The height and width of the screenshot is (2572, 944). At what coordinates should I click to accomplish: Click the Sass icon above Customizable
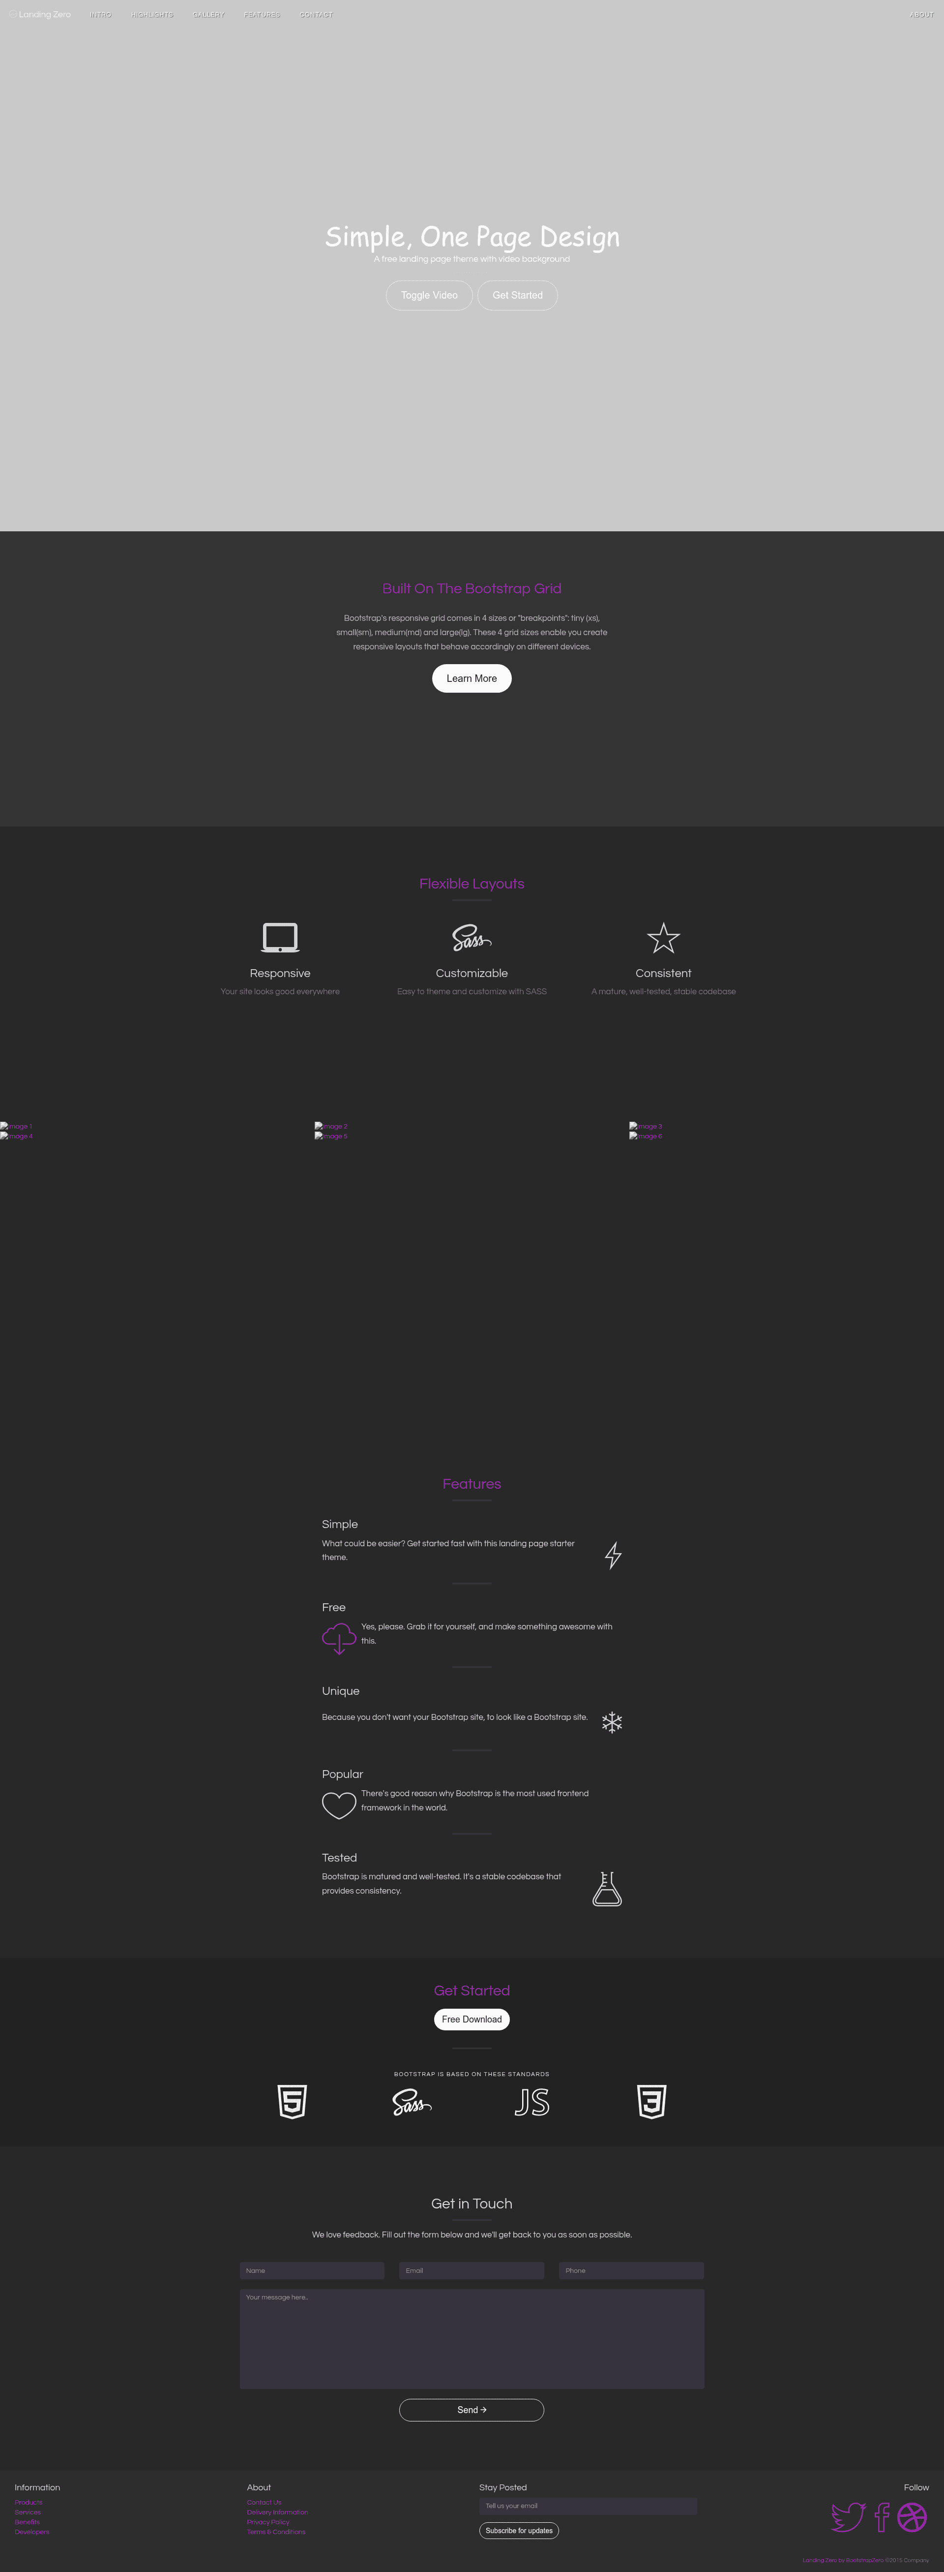(472, 938)
